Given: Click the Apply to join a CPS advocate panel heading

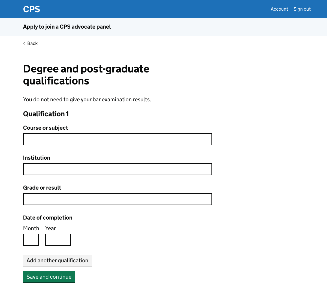Looking at the screenshot, I should 67,27.
